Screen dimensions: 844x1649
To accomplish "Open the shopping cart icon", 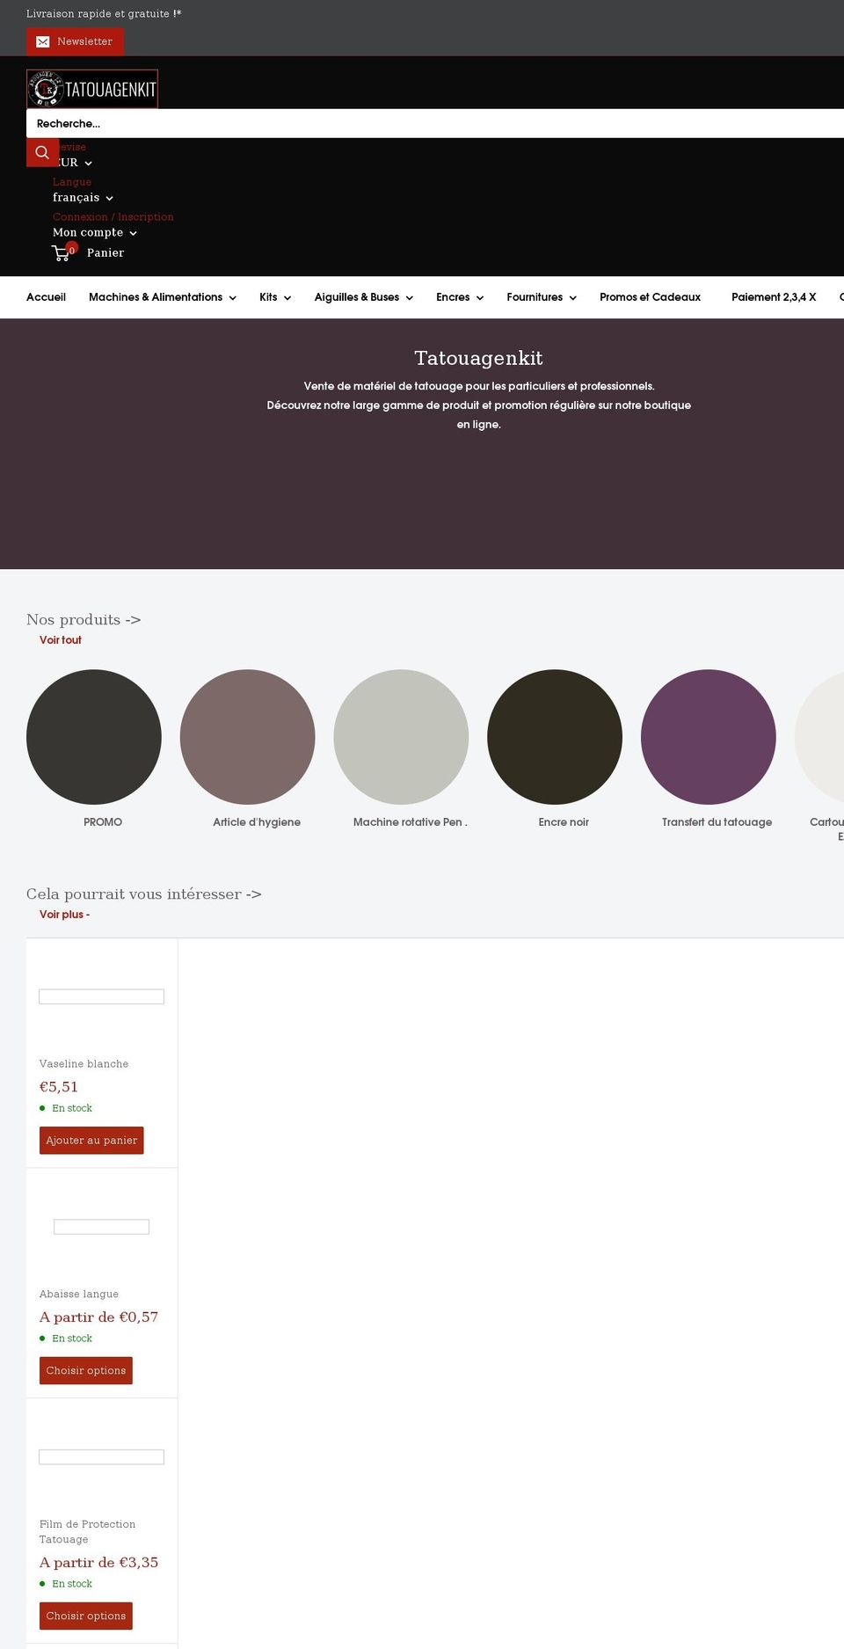I will point(62,253).
